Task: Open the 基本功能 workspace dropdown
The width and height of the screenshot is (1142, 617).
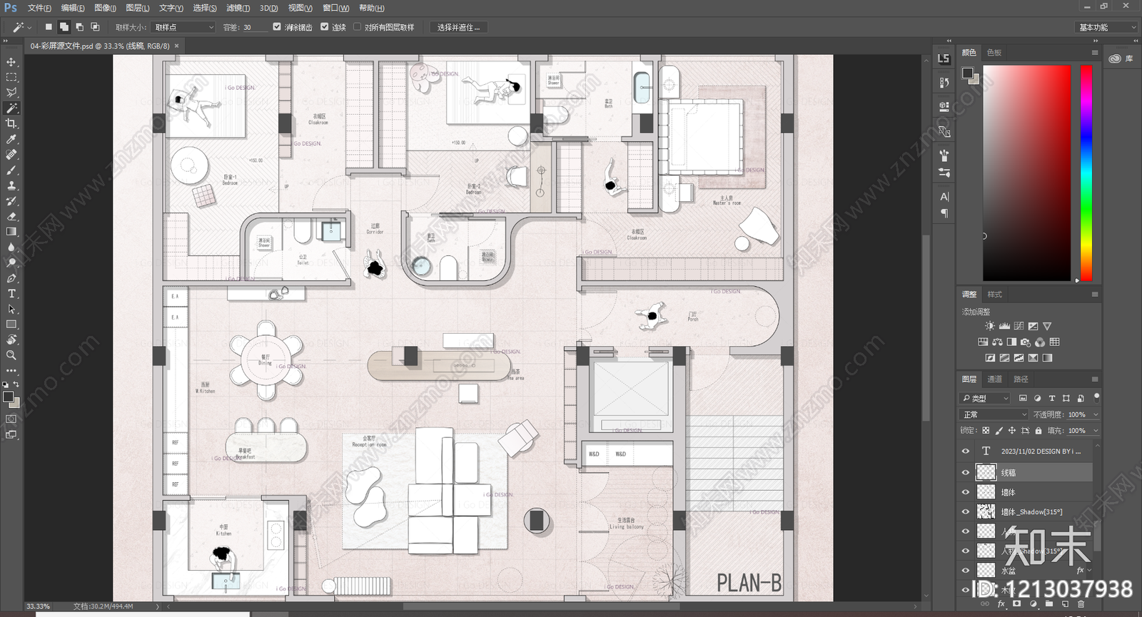Action: coord(1106,27)
